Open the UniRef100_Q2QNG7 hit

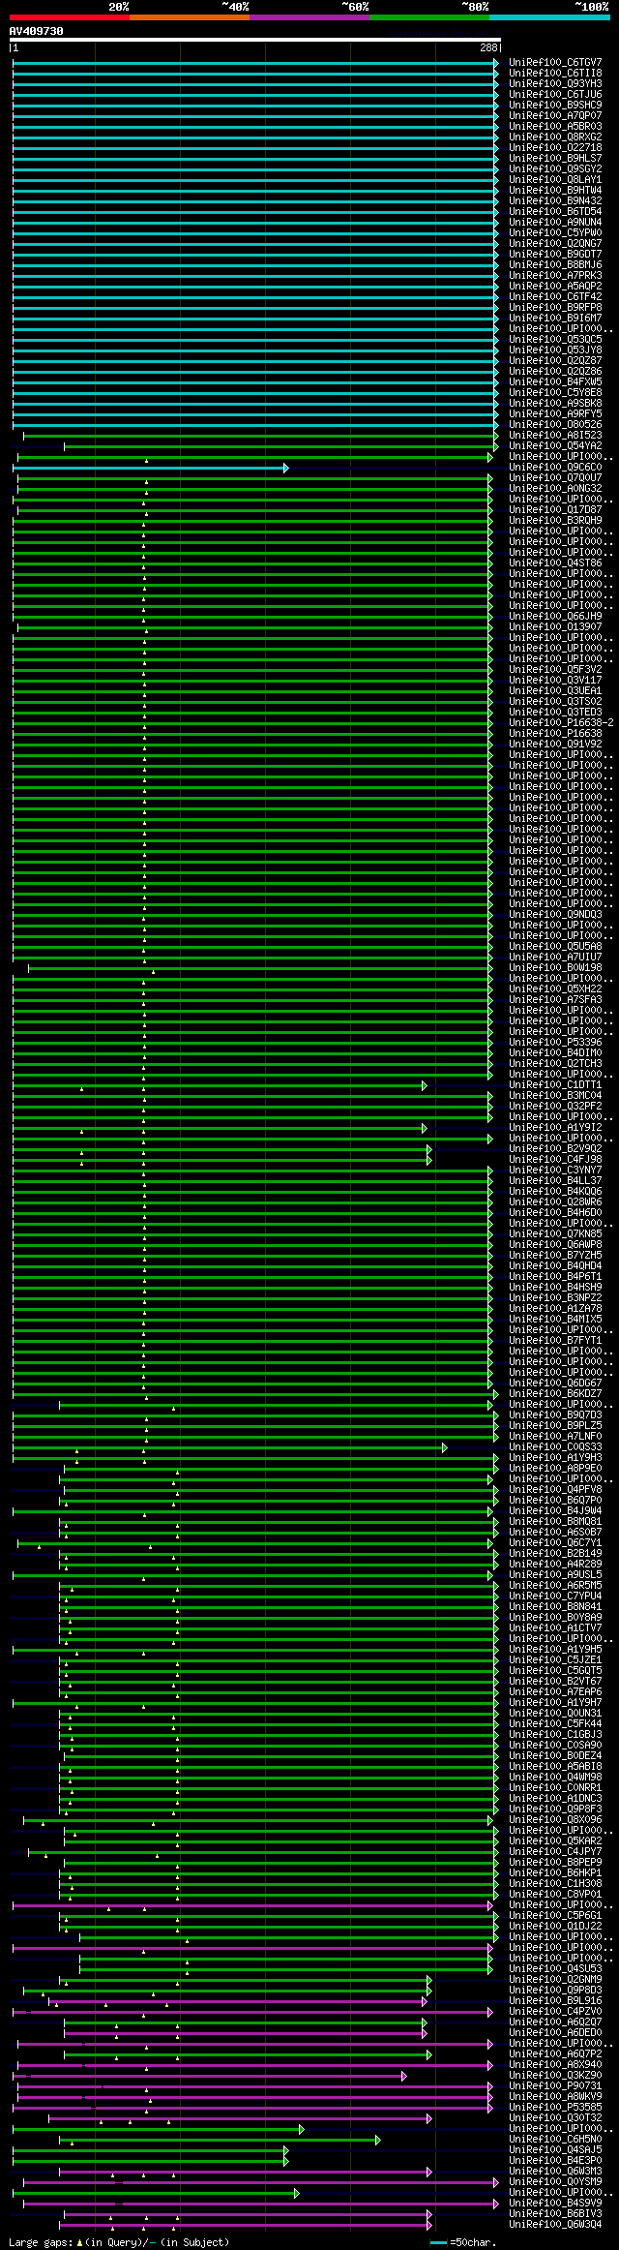click(555, 243)
